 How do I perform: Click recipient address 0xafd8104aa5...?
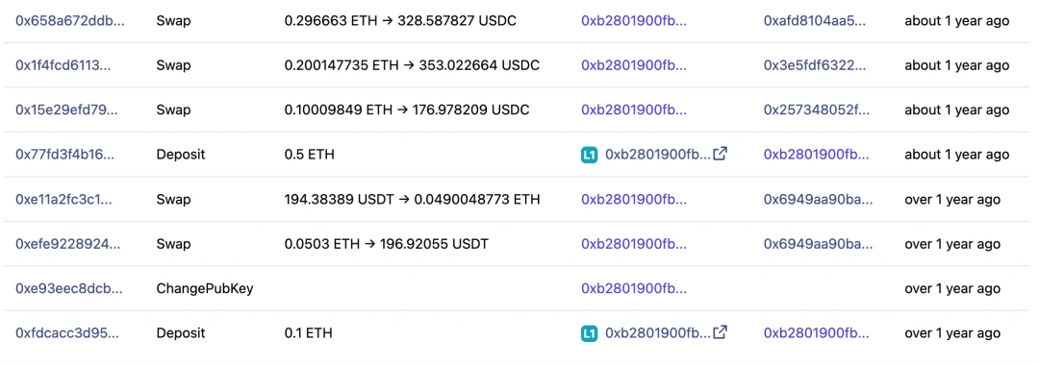(815, 20)
